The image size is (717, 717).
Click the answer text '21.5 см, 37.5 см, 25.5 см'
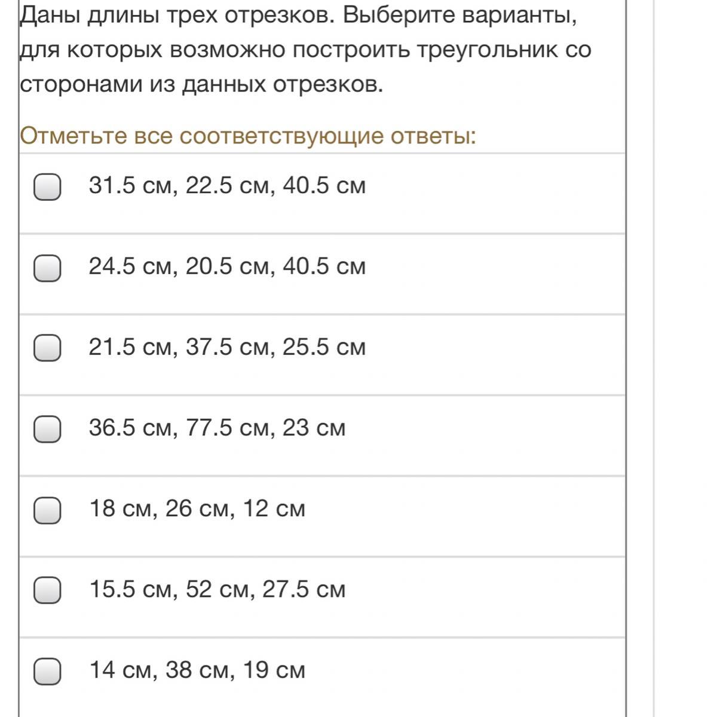[x=227, y=347]
